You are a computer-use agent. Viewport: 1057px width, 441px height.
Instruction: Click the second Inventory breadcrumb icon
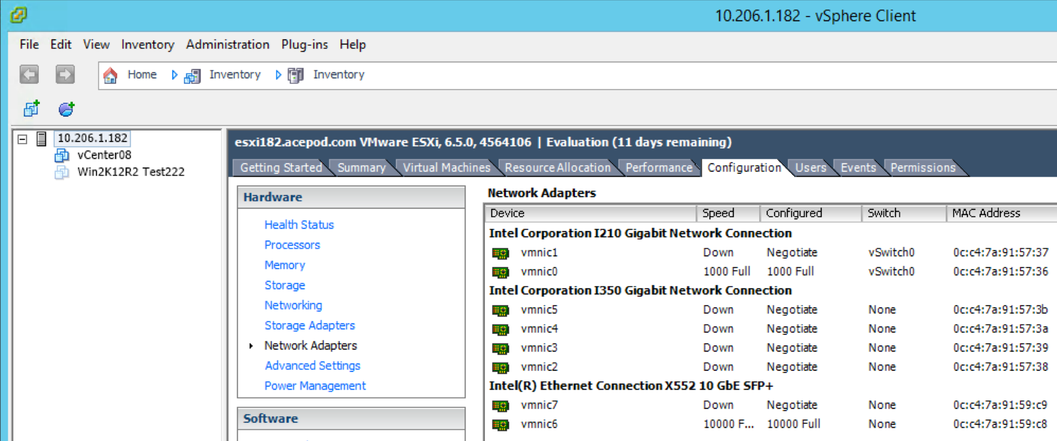296,75
